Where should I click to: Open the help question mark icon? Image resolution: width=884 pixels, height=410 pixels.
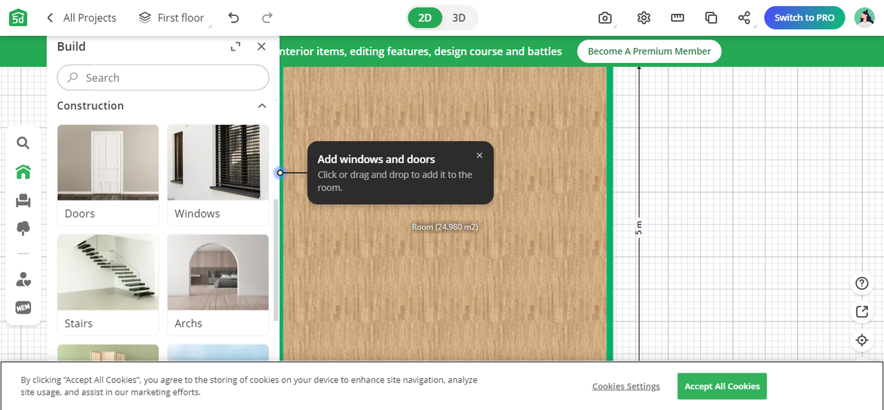tap(861, 283)
